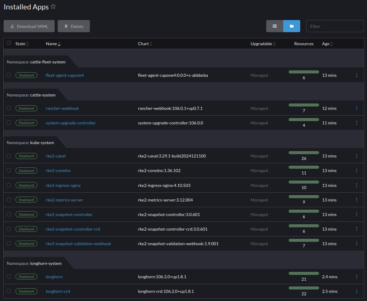
Task: Open the fleet-agent-capone4 app link
Action: coord(65,75)
